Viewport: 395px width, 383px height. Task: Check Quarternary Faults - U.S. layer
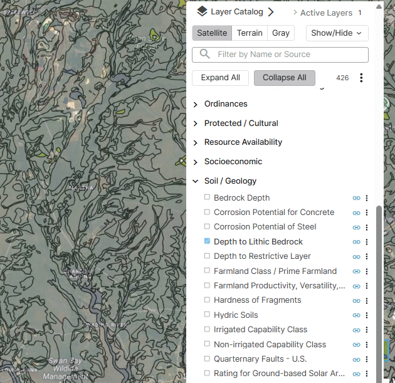(x=207, y=359)
